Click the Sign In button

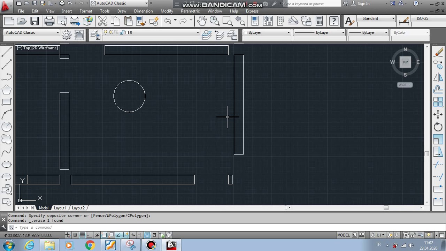(360, 3)
